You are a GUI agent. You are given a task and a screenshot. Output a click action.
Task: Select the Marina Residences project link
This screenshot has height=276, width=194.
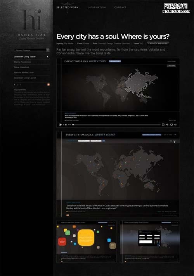[x=23, y=62]
